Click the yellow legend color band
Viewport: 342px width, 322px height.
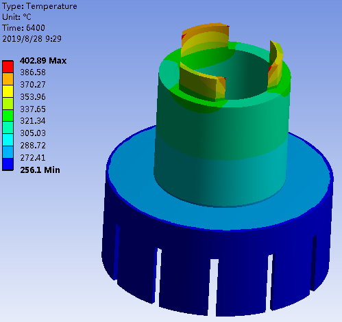point(8,91)
